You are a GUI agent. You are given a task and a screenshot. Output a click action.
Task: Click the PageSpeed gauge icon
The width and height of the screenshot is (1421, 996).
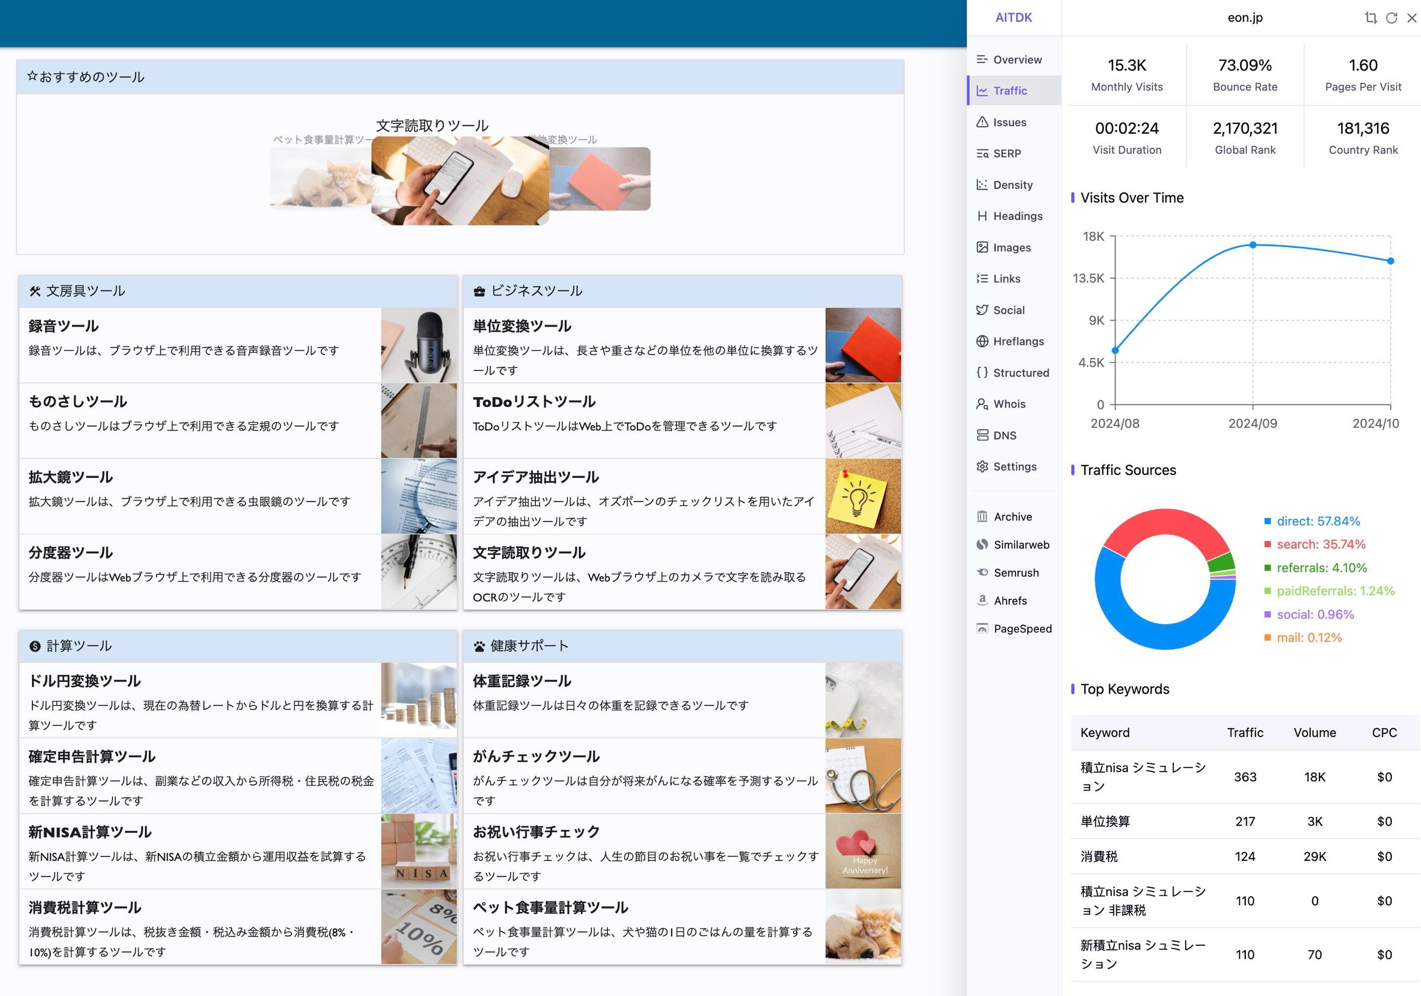[x=982, y=628]
